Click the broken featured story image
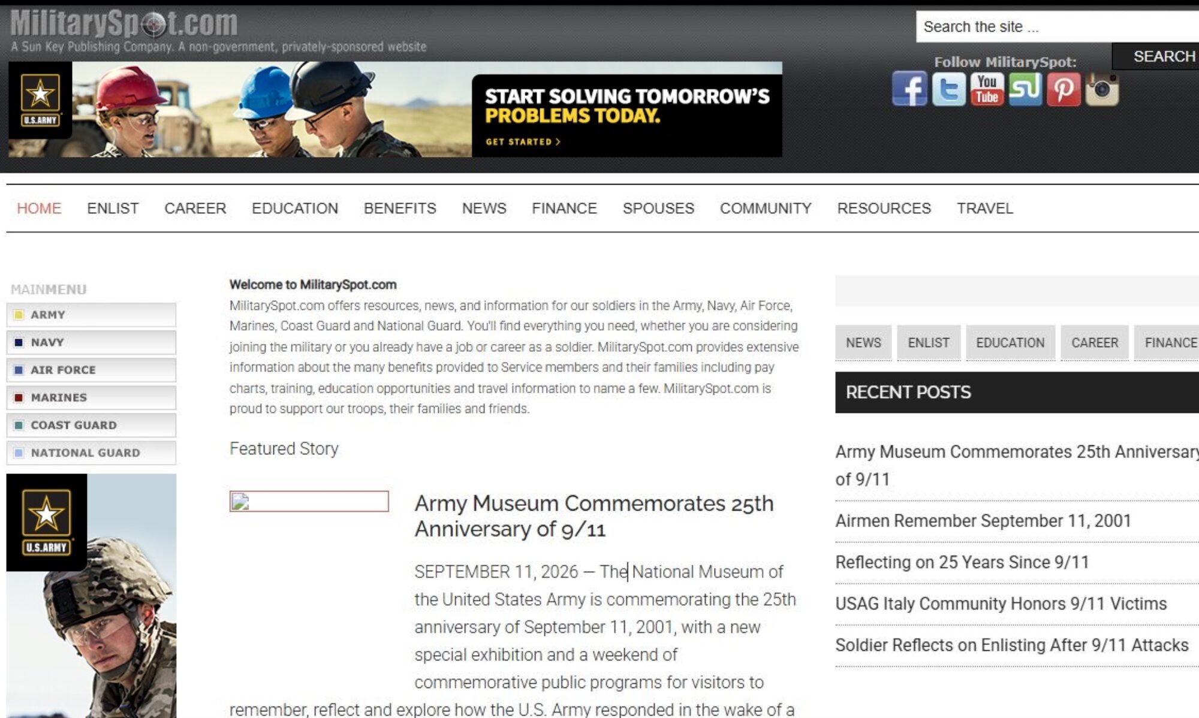The image size is (1199, 718). [x=309, y=501]
